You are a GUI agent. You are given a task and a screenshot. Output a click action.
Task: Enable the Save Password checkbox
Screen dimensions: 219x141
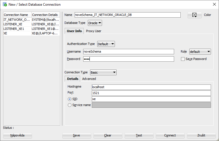pos(183,59)
